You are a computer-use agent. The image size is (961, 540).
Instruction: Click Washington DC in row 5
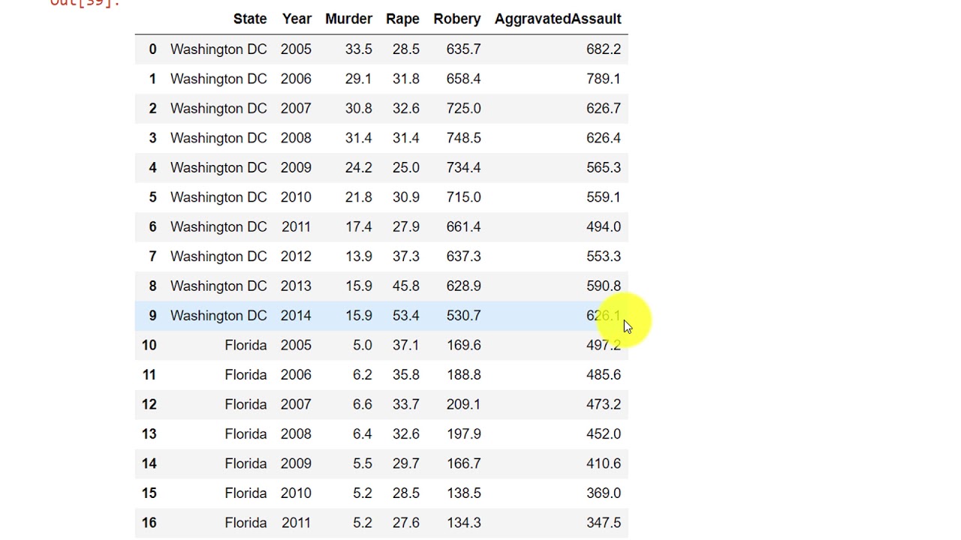[x=218, y=197]
